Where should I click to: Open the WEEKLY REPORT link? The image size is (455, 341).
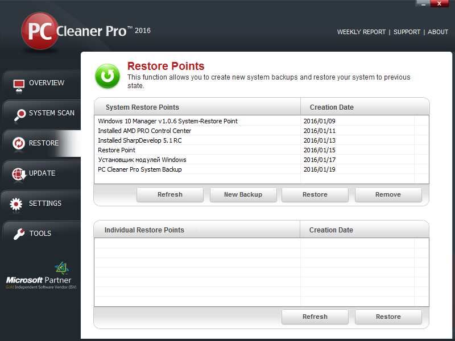pyautogui.click(x=361, y=32)
